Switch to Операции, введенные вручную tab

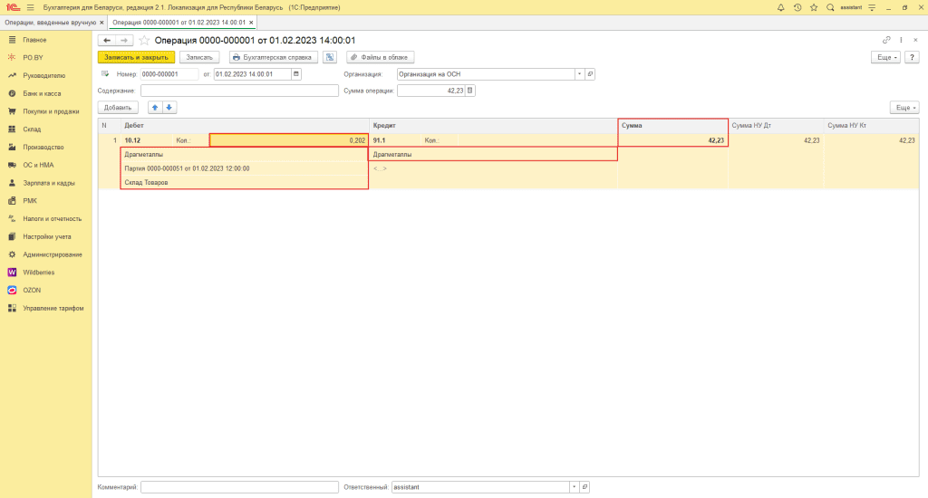pos(53,21)
